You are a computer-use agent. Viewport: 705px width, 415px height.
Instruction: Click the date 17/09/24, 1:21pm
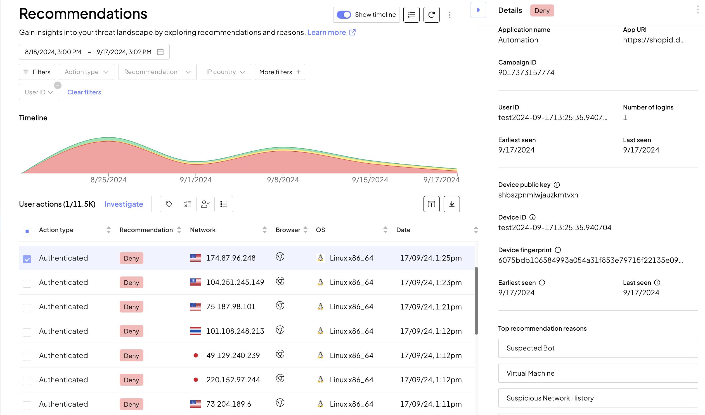coord(431,307)
